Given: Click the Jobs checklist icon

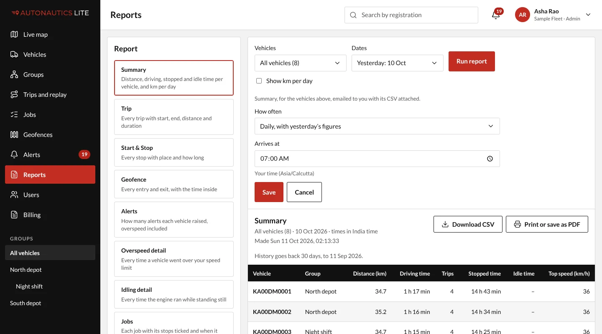Looking at the screenshot, I should [14, 115].
